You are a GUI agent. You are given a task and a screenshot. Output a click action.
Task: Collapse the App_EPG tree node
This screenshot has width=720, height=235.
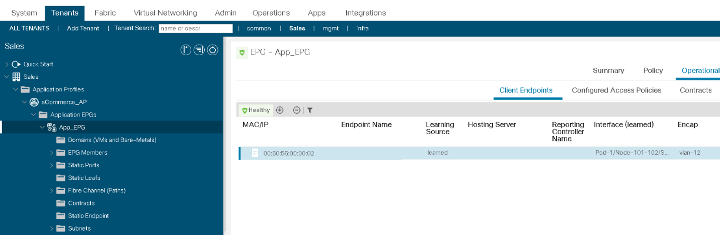[x=42, y=127]
